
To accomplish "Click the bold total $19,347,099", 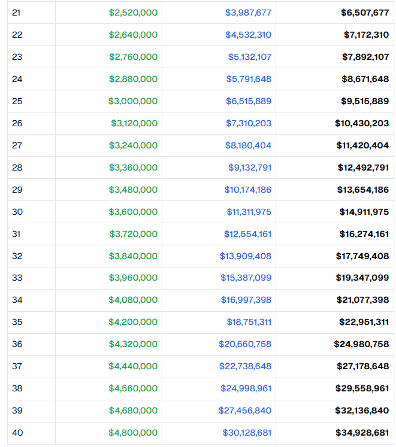I will (x=362, y=278).
